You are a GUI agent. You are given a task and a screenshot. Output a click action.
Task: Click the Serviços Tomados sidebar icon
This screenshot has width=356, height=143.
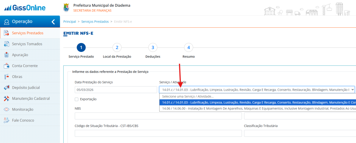pos(6,44)
